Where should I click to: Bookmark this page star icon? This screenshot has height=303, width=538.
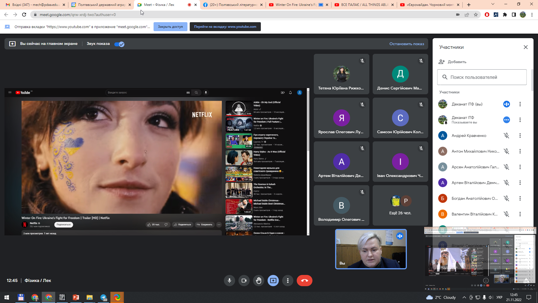476,15
